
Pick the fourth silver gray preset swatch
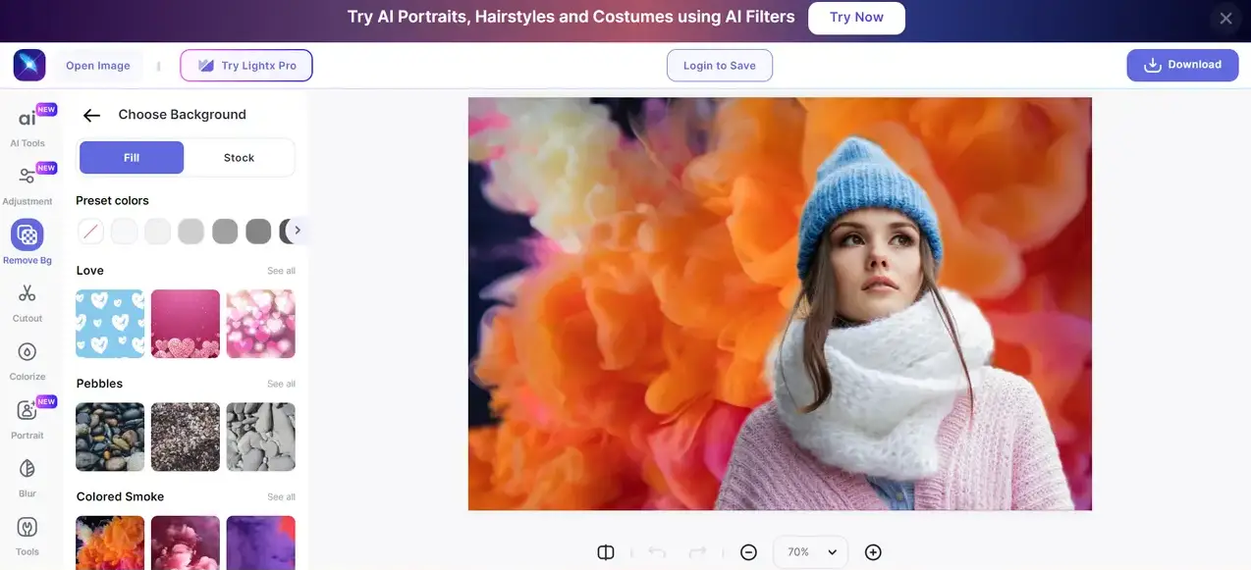pyautogui.click(x=191, y=232)
